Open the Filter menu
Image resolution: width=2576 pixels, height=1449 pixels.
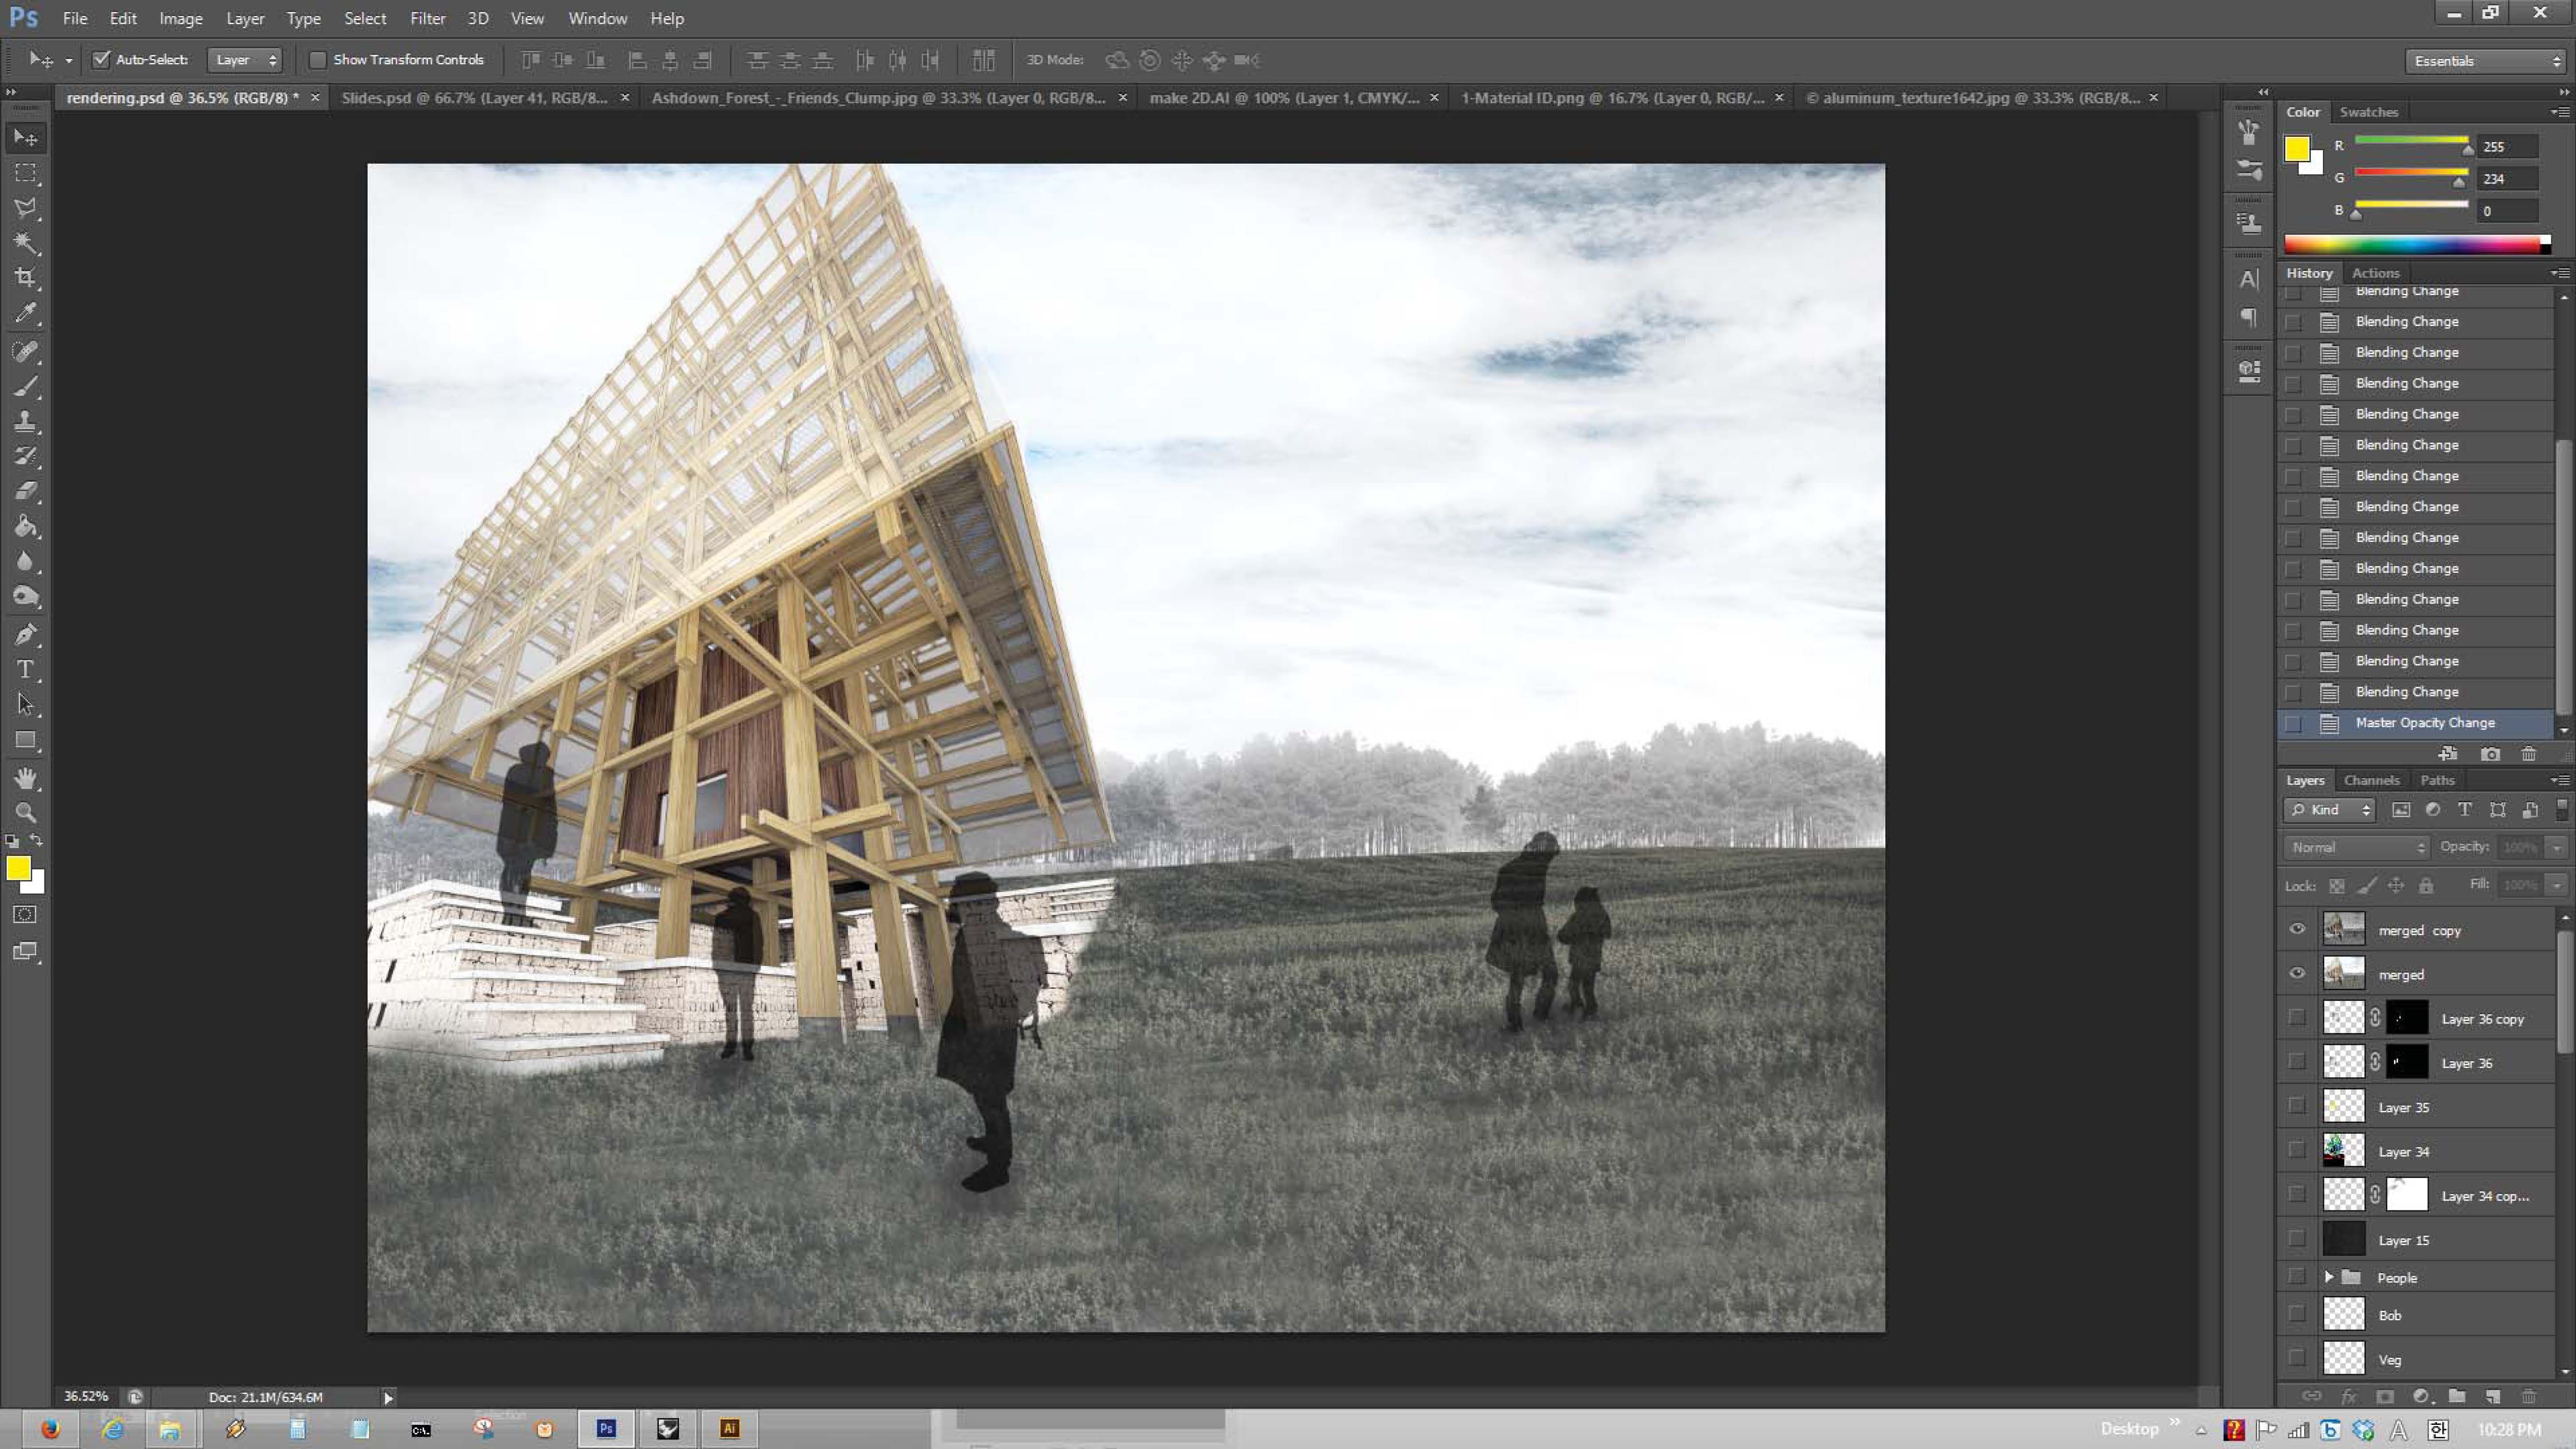[428, 18]
